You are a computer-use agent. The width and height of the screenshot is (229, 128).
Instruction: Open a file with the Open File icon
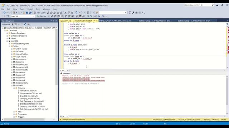click(x=24, y=13)
